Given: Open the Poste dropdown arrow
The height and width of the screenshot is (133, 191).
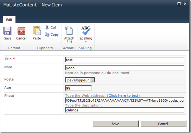Looking at the screenshot, I should coord(92,80).
